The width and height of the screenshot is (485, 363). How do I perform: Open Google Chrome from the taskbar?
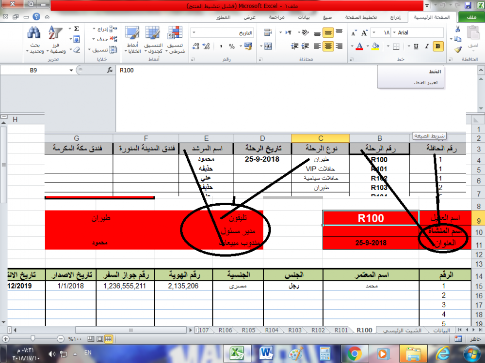[x=354, y=353]
